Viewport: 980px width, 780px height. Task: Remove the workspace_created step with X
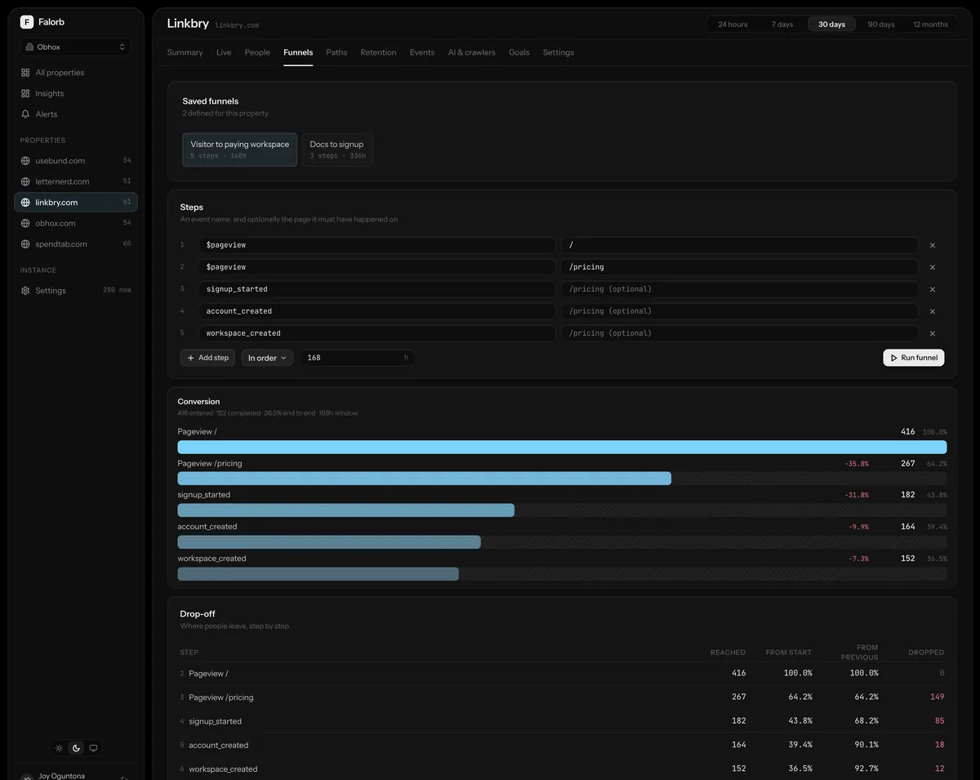pos(933,333)
